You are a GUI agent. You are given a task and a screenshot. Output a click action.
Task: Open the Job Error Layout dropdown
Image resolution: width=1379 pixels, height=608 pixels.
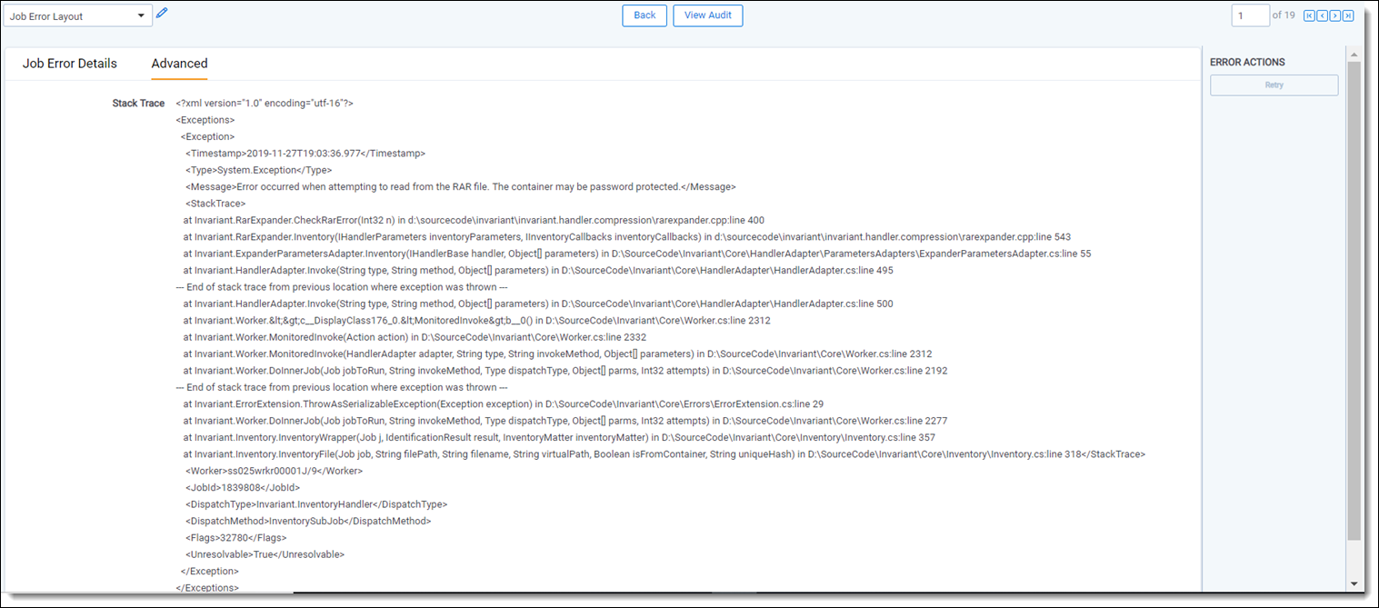[78, 16]
